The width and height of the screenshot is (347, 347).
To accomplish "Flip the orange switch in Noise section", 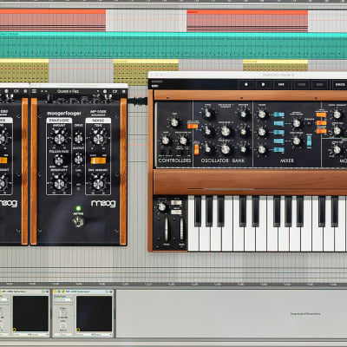I will (x=98, y=160).
